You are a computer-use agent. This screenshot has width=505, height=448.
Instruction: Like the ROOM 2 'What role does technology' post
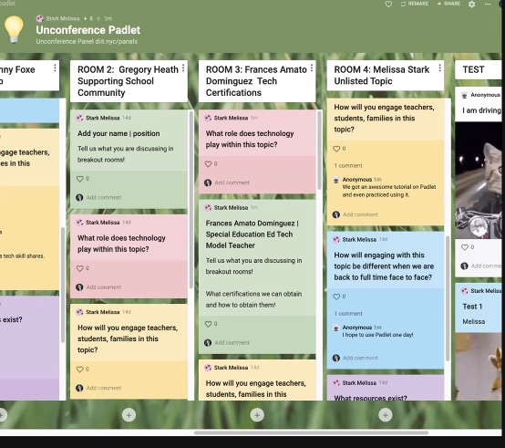pyautogui.click(x=79, y=268)
